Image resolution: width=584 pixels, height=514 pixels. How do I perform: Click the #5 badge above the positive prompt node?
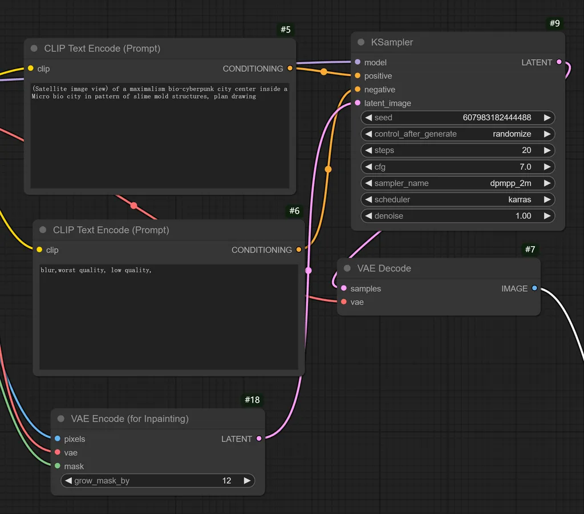pos(286,30)
